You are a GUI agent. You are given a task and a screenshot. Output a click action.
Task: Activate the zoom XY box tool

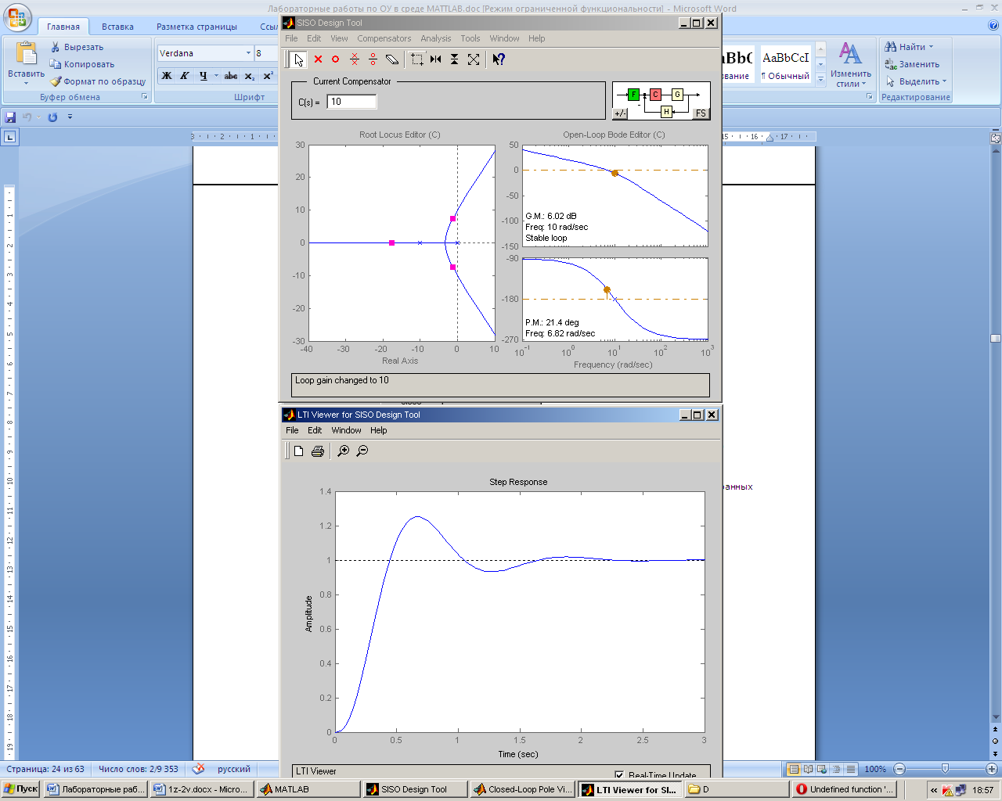pos(417,59)
